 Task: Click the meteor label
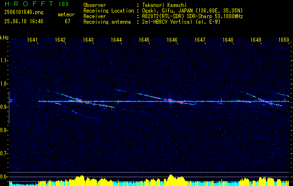tap(66, 14)
